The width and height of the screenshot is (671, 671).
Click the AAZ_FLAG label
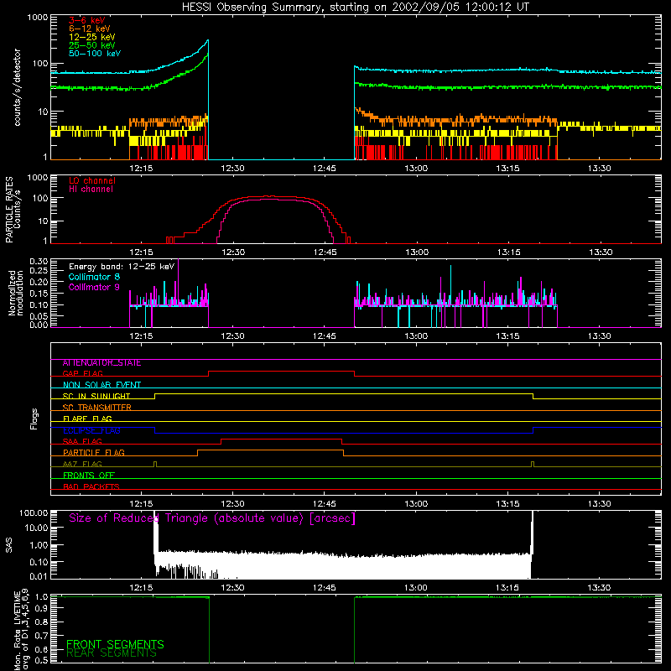pos(82,464)
